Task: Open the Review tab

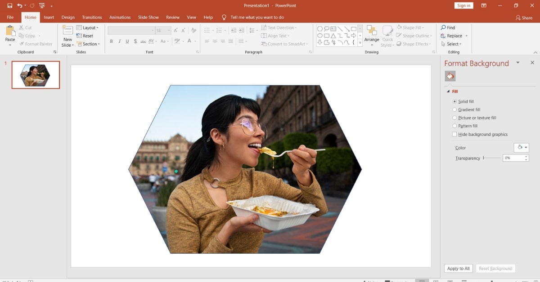Action: click(x=173, y=18)
